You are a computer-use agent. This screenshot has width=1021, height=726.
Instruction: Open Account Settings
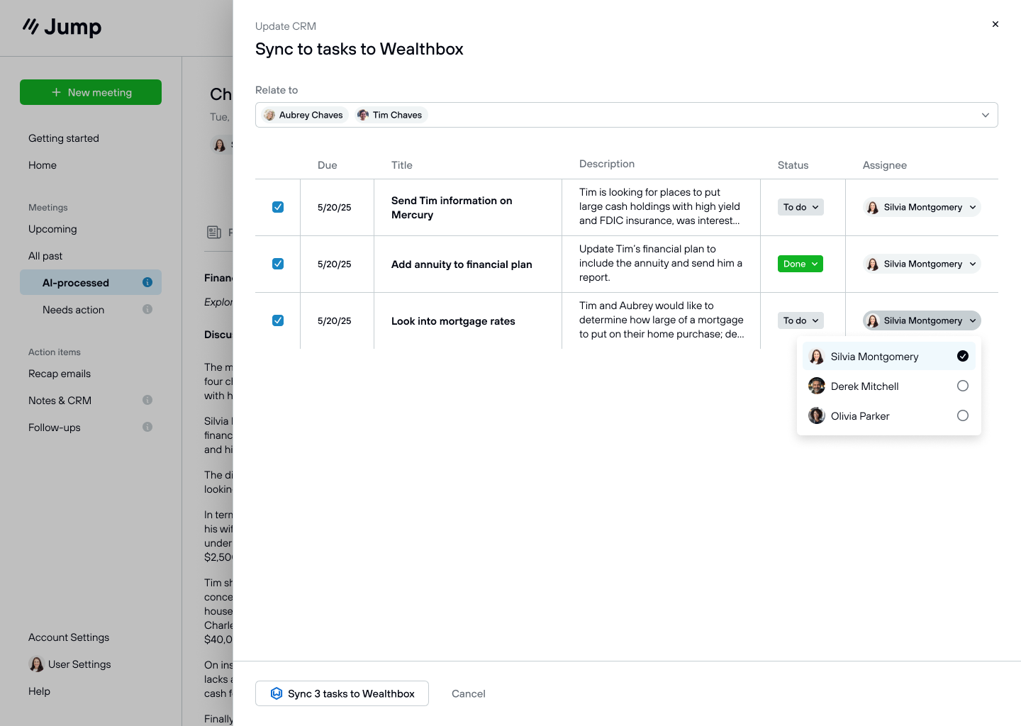coord(69,637)
